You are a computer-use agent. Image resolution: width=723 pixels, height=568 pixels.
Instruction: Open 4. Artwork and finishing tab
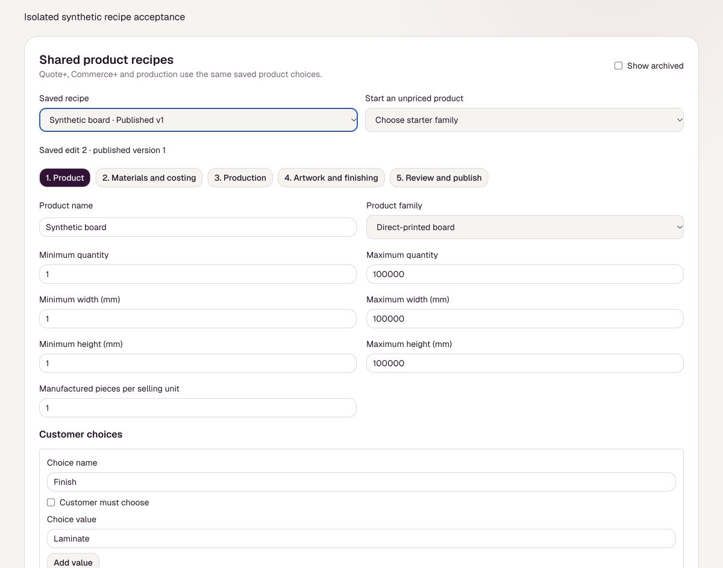pyautogui.click(x=331, y=178)
